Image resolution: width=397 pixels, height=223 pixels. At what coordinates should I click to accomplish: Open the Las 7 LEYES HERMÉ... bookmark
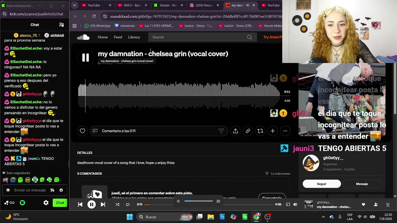tap(156, 26)
